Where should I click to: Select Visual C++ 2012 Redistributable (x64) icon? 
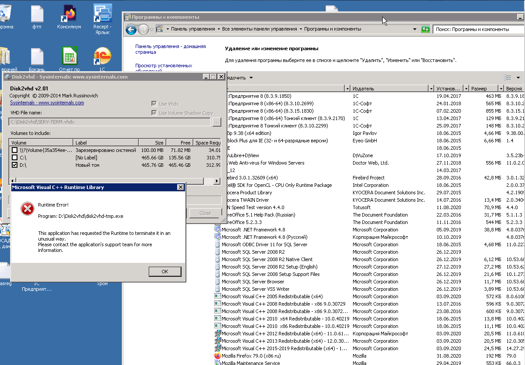(x=218, y=334)
